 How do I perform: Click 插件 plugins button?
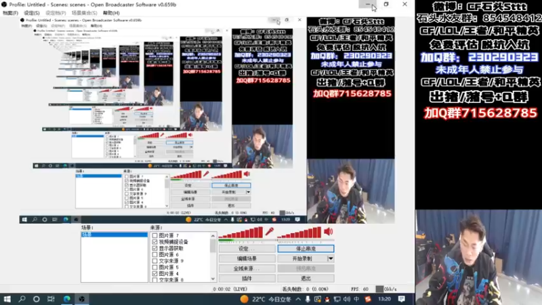[x=247, y=279]
